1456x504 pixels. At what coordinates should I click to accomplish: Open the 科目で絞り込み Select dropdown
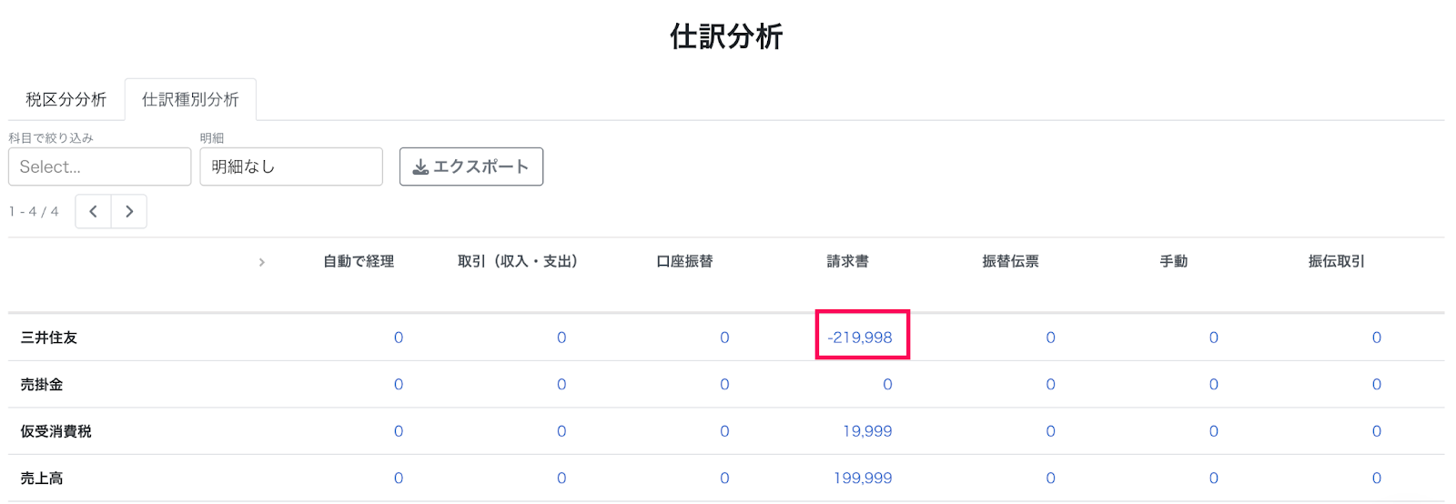(x=100, y=166)
